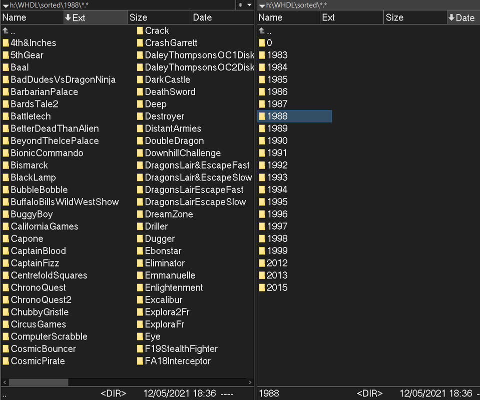Click the folder icon of Crack

click(140, 30)
